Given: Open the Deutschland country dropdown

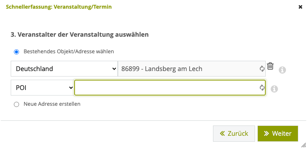Looking at the screenshot, I should click(x=64, y=69).
